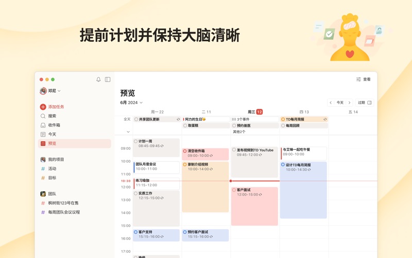The image size is (412, 258).
Task: Click hash icon beside 每周团队会议议程
Action: tap(43, 212)
